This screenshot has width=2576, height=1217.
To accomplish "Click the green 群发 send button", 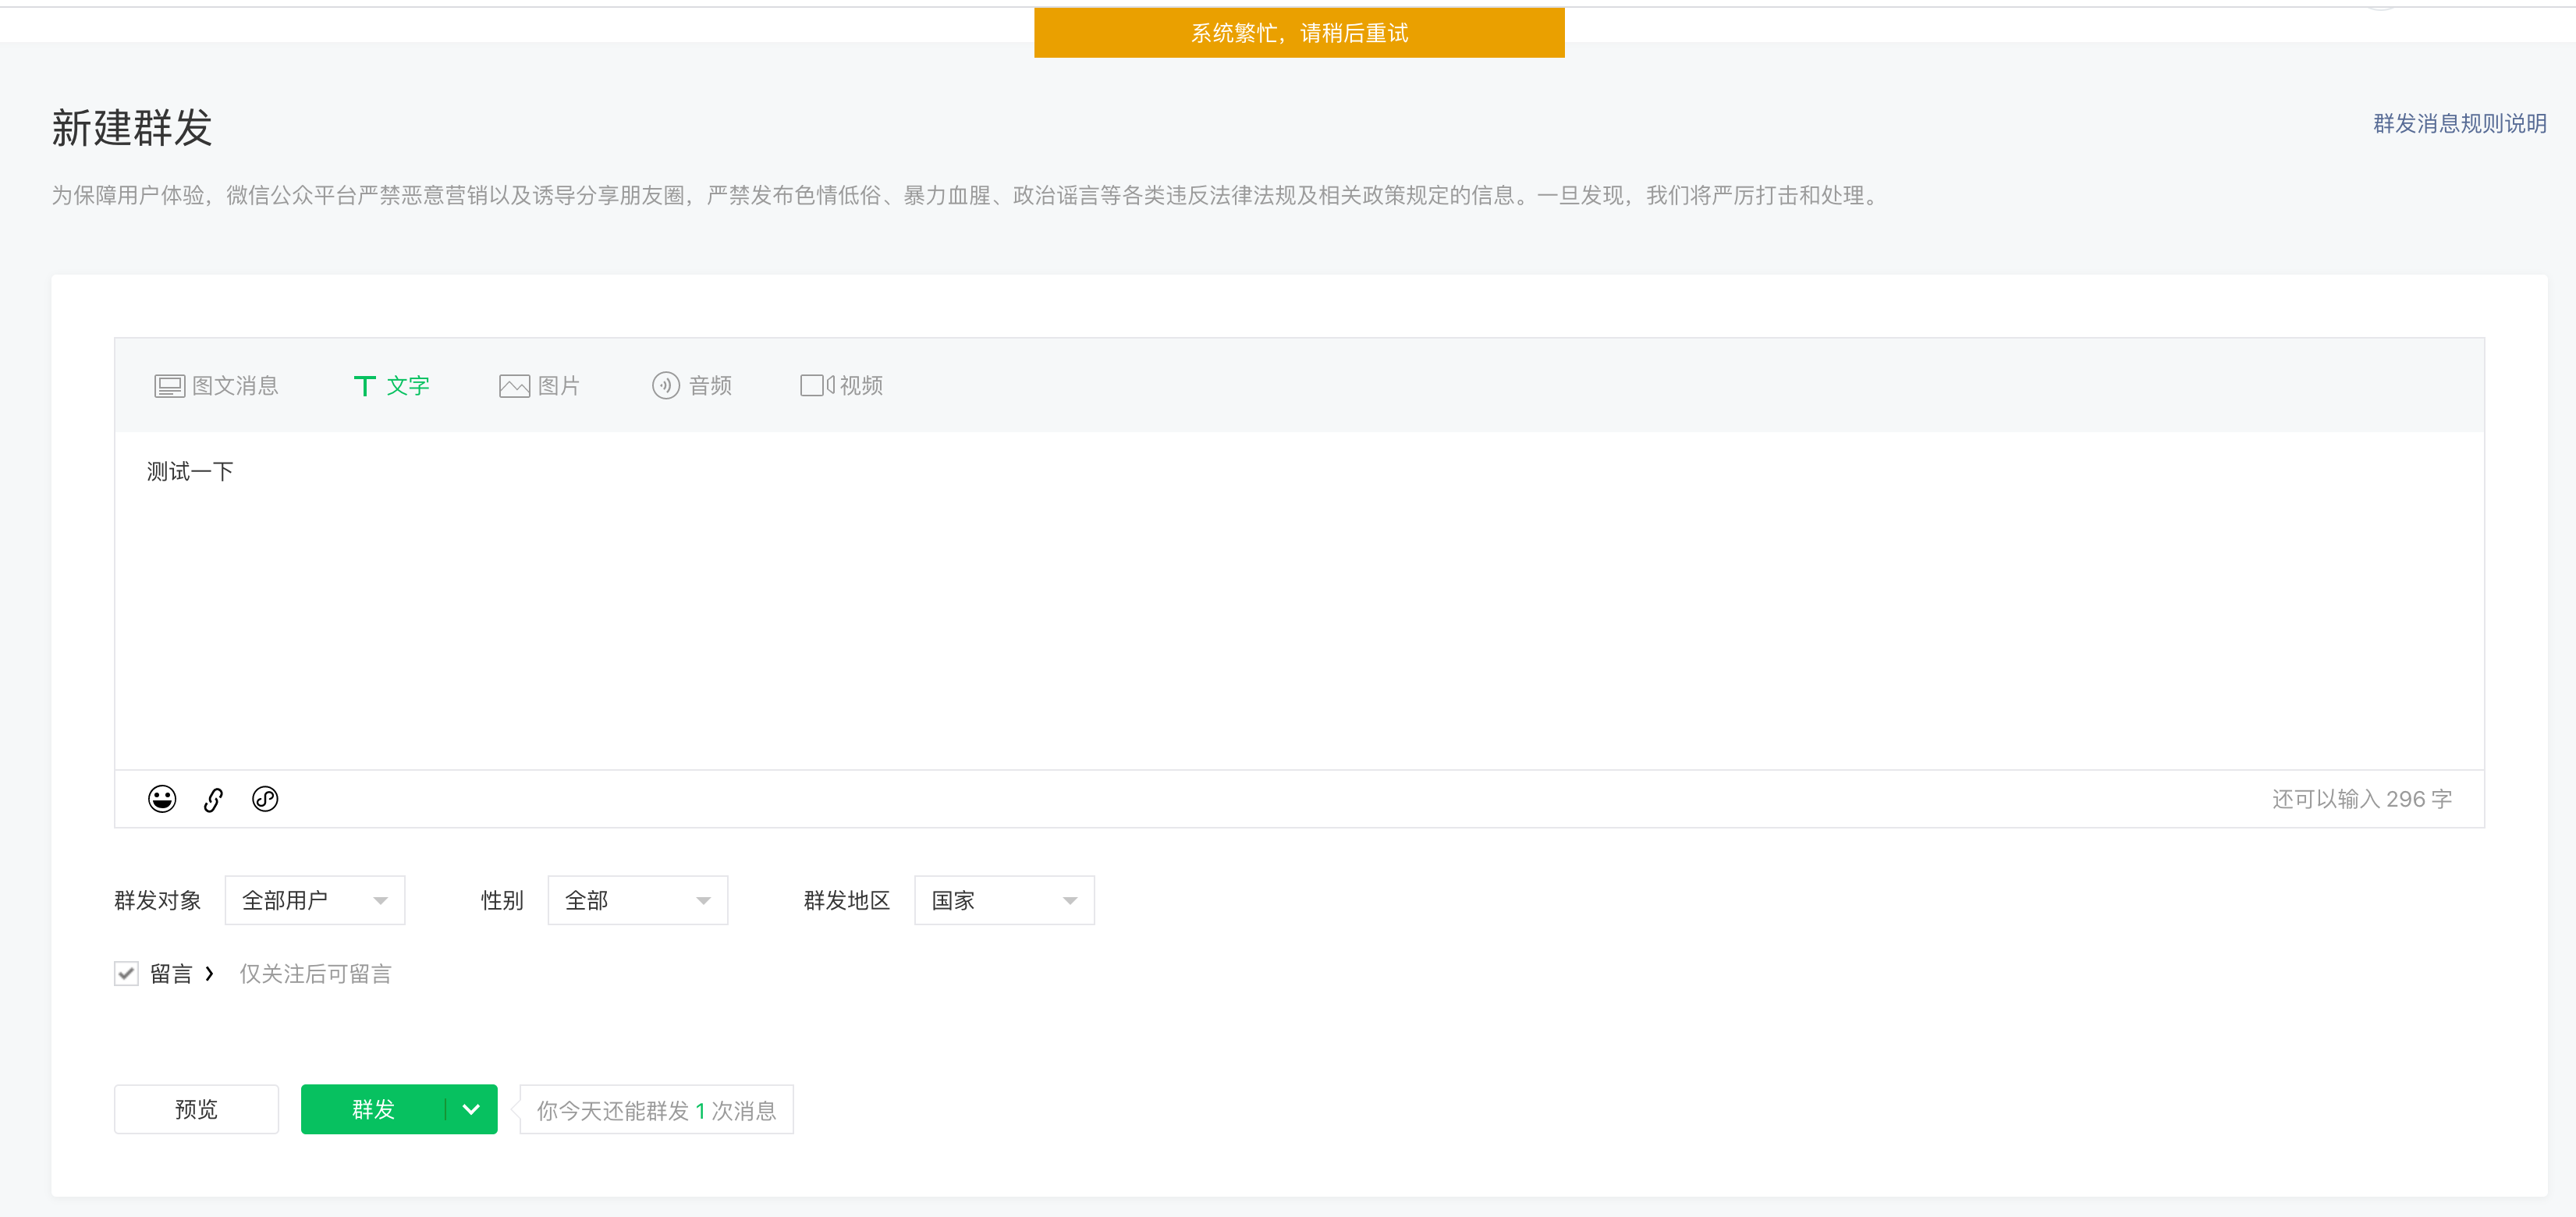I will click(373, 1109).
